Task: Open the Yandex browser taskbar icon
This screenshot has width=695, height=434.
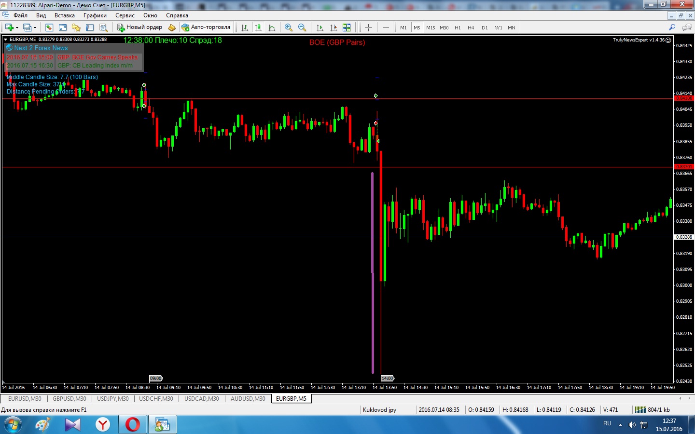Action: click(102, 425)
